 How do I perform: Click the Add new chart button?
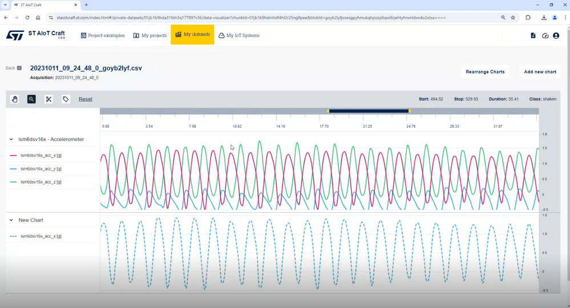(x=540, y=71)
